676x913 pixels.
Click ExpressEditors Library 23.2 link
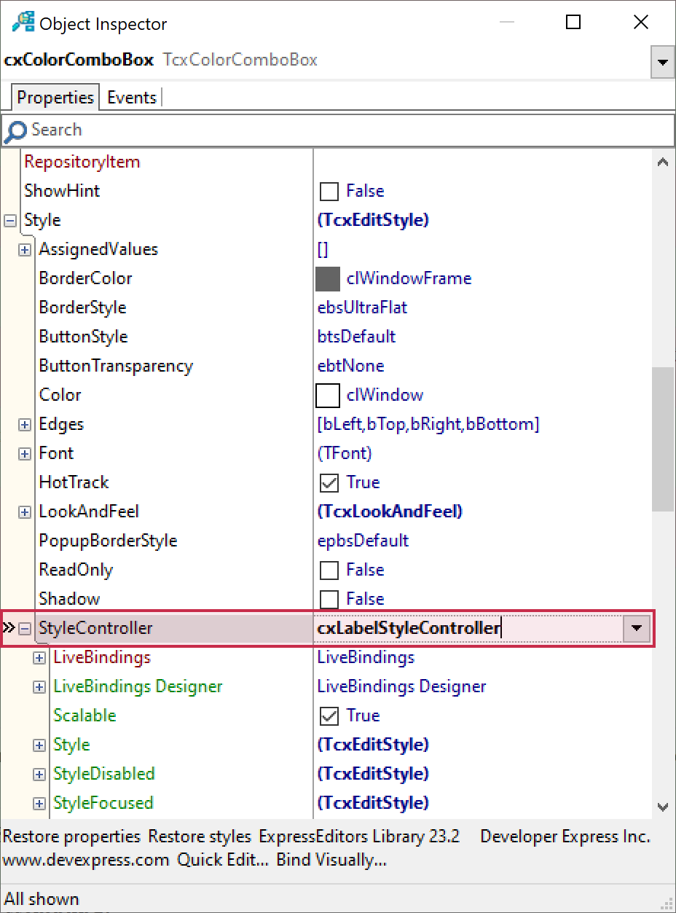click(359, 836)
